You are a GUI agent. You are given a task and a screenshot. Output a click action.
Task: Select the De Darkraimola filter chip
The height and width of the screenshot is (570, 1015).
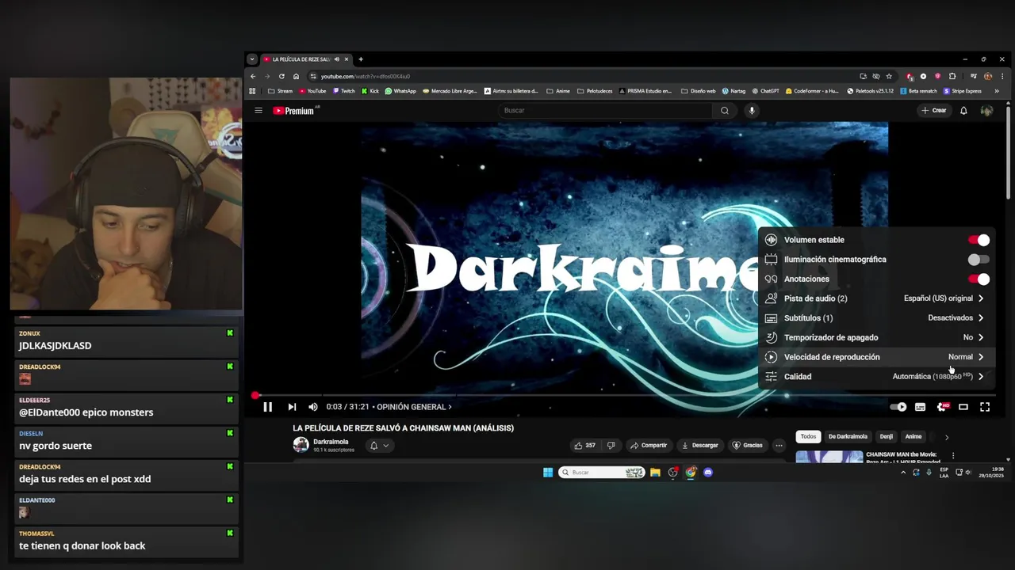pyautogui.click(x=848, y=437)
